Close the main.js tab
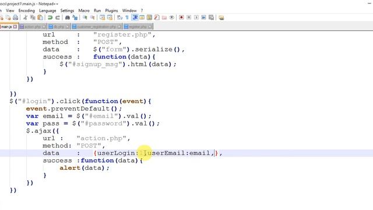Image resolution: width=373 pixels, height=210 pixels. tap(15, 27)
